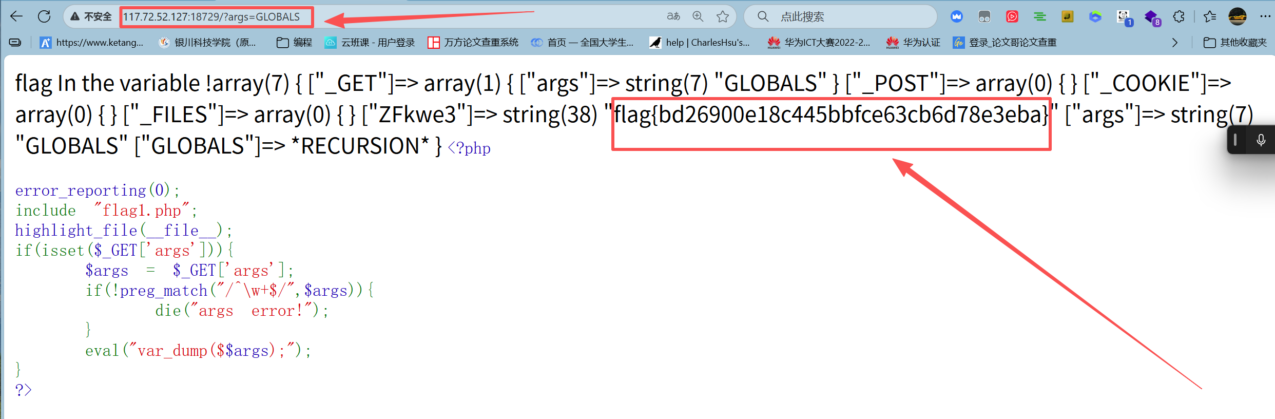The height and width of the screenshot is (419, 1275).
Task: Click the eval("var_dump($$args);"); code line
Action: coord(198,351)
